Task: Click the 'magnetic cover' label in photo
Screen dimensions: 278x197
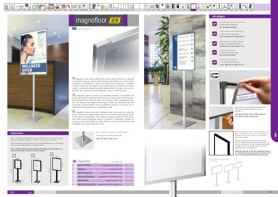Action: [x=246, y=97]
